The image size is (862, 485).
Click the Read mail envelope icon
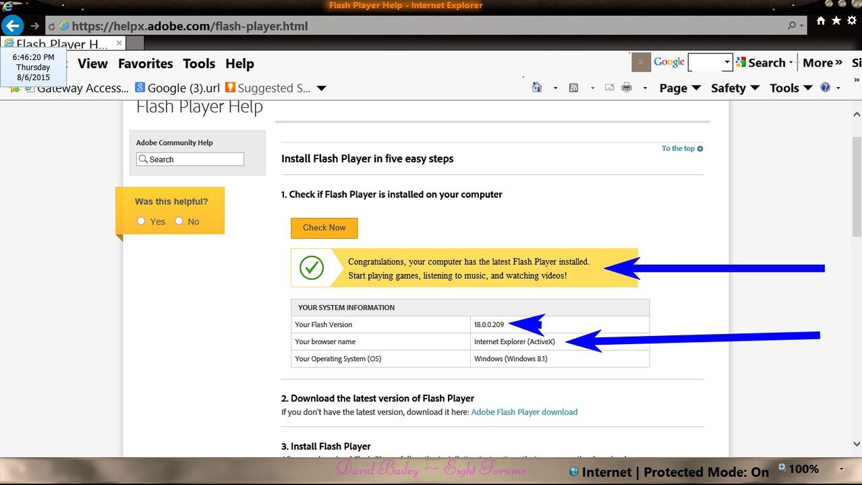610,88
